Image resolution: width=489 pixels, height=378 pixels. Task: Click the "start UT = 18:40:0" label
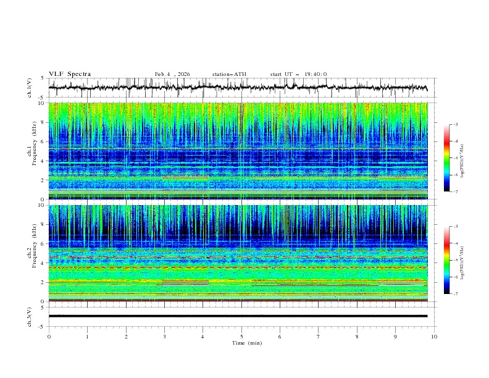coord(298,74)
